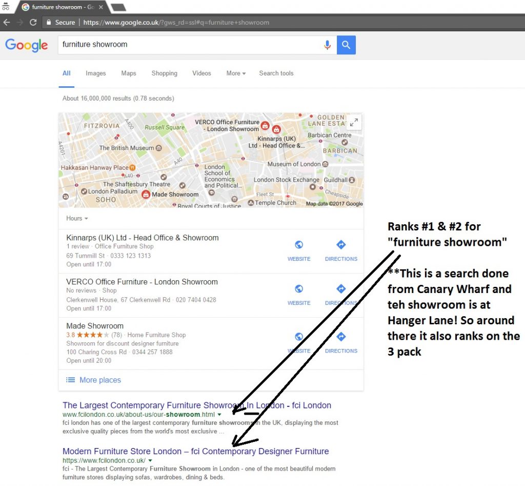Close the furniture showroom browser tab
The image size is (525, 486).
pos(101,7)
